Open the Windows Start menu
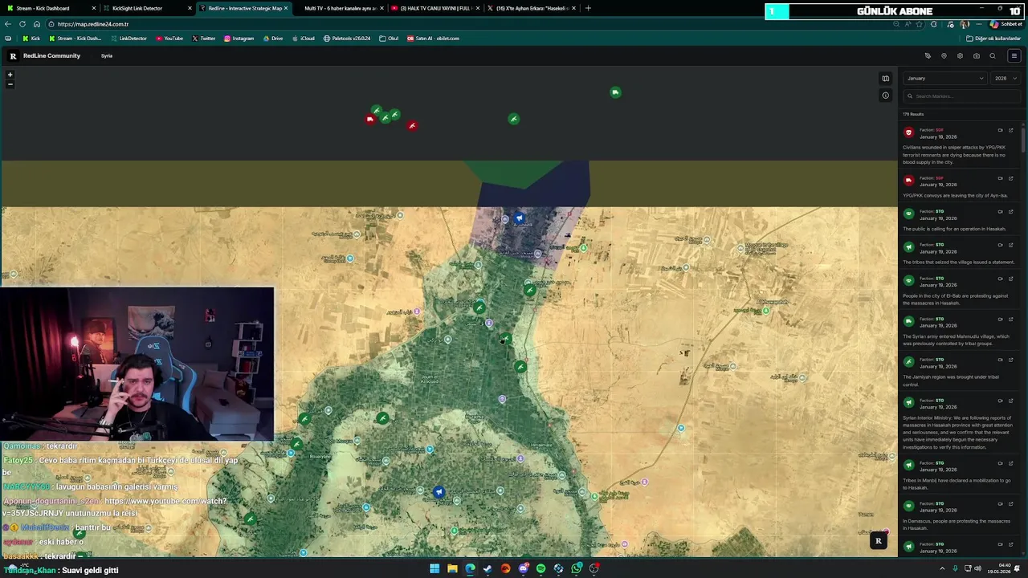This screenshot has height=578, width=1028. click(x=434, y=569)
